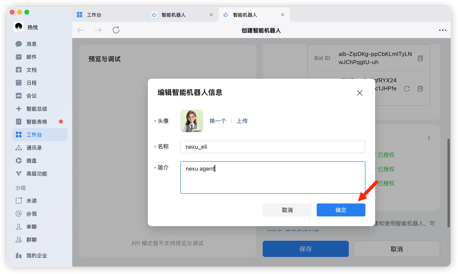Click the 名称 input containing nexu_eli
The width and height of the screenshot is (458, 274).
272,146
